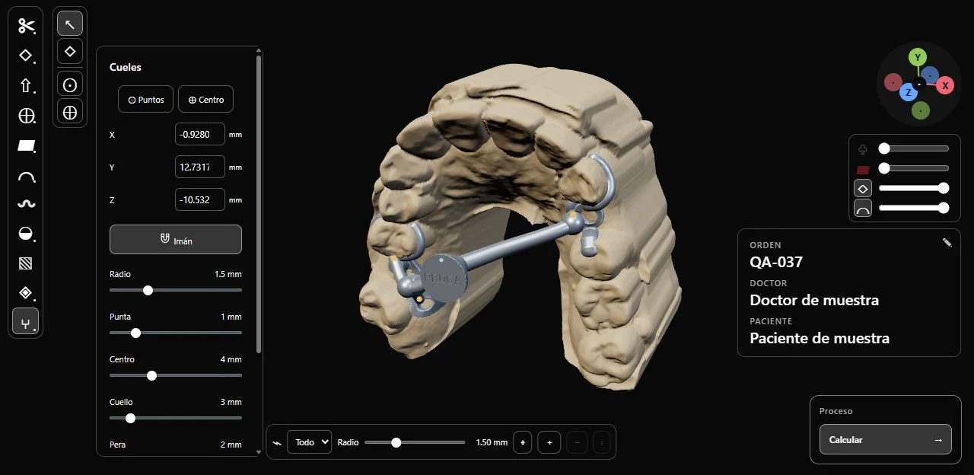
Task: Select the single diamond tool in left toolbar
Action: tap(27, 56)
